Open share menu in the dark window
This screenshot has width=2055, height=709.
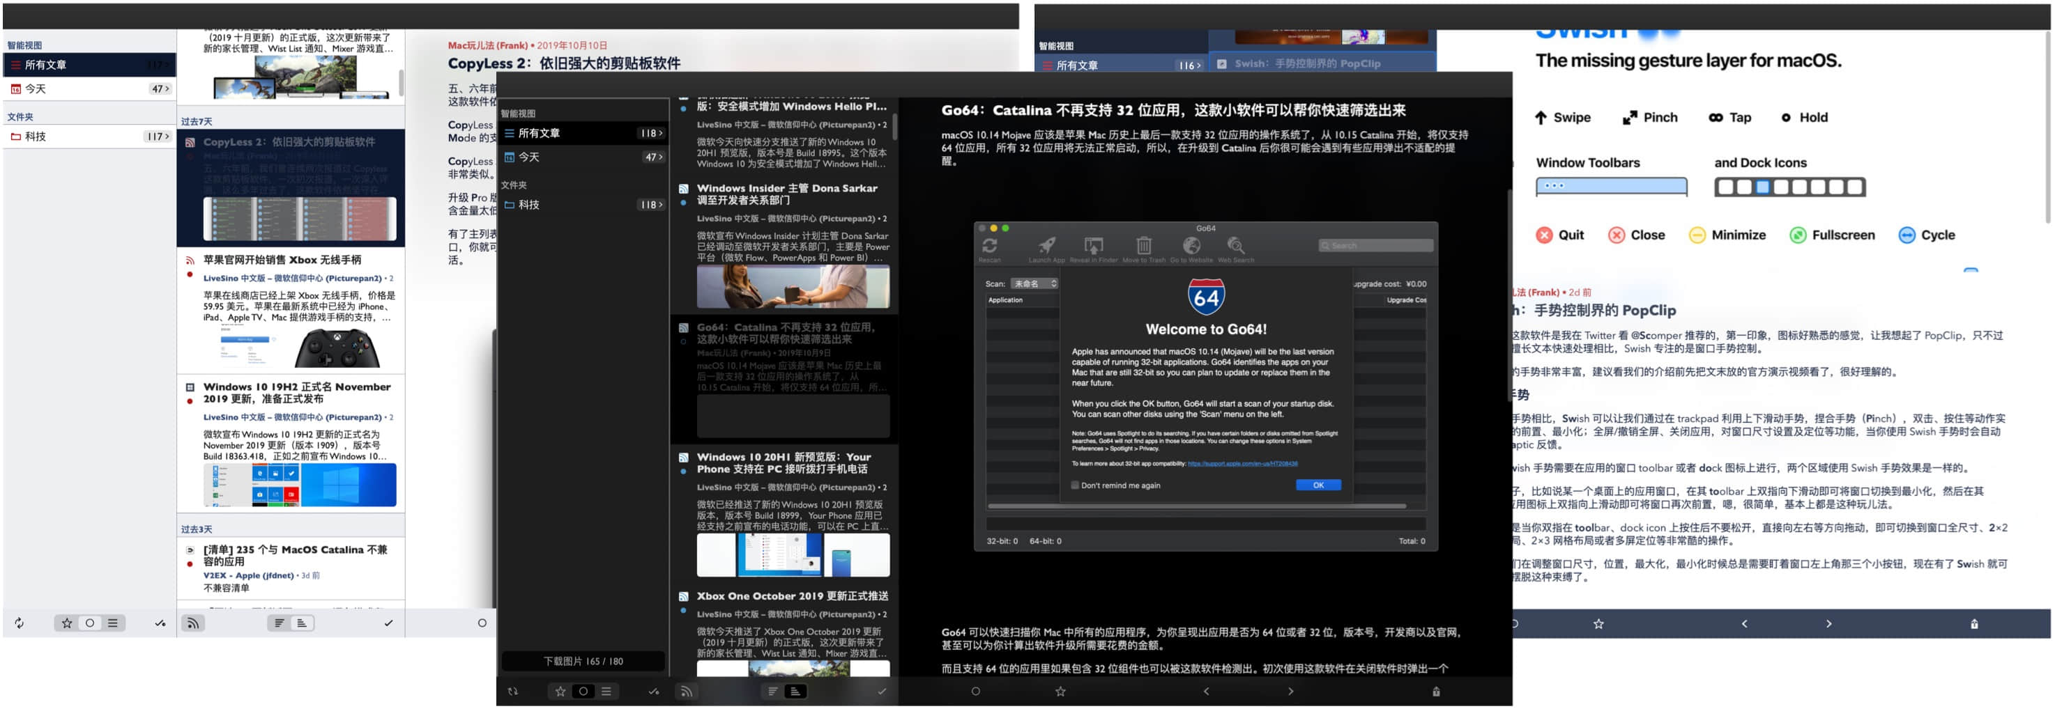[x=1436, y=692]
